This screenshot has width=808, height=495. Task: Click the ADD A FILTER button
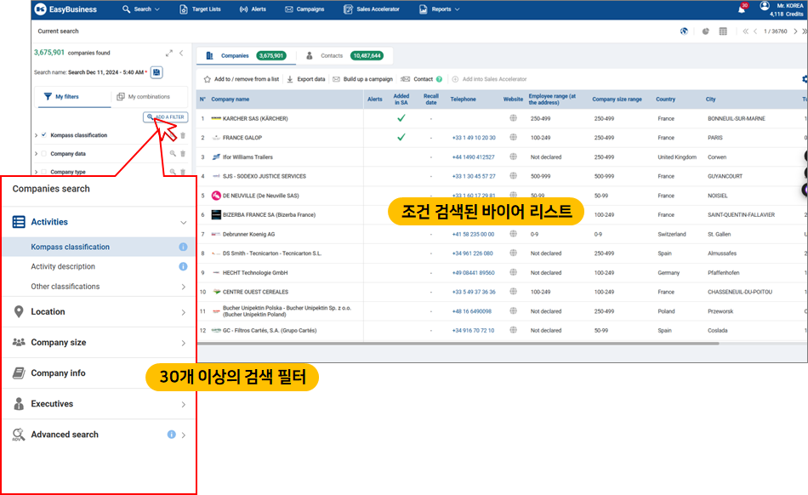[x=165, y=117]
